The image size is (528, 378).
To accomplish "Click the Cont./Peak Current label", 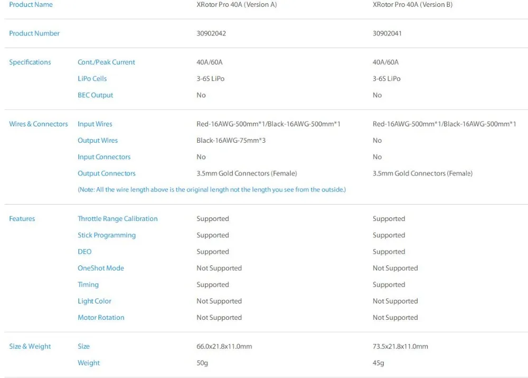I will click(x=106, y=62).
